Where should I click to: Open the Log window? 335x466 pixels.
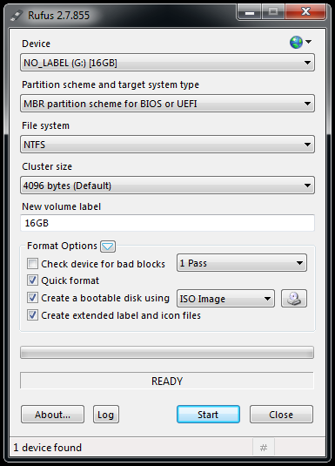coord(106,415)
